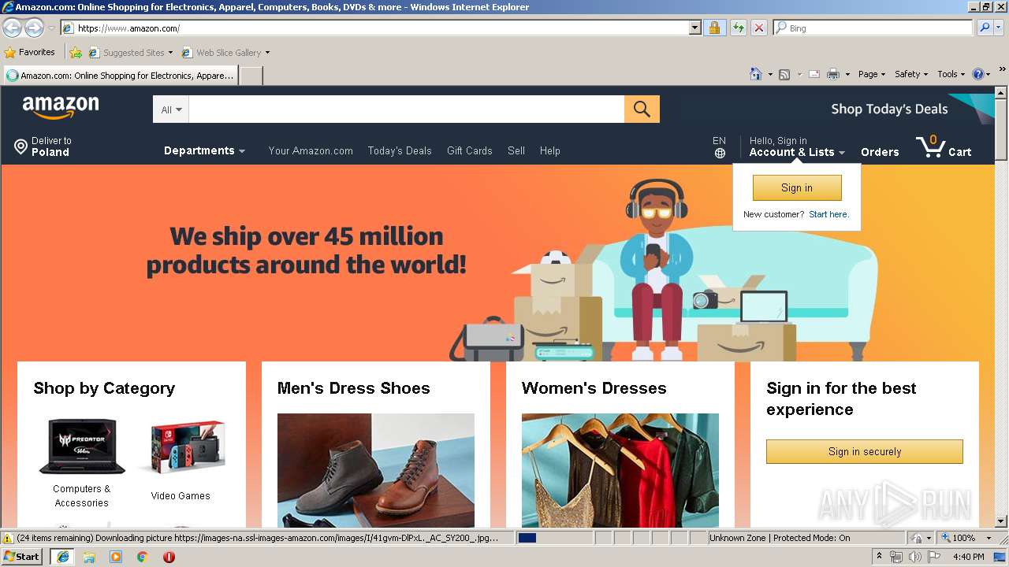The image size is (1009, 567).
Task: Click the language globe icon
Action: pyautogui.click(x=720, y=154)
